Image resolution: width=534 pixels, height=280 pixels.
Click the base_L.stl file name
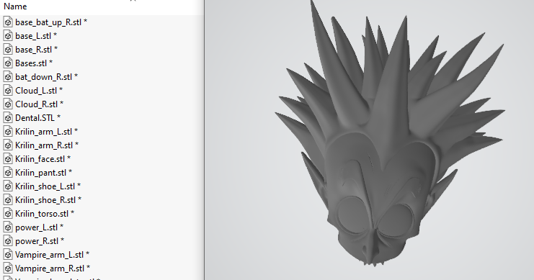[36, 36]
